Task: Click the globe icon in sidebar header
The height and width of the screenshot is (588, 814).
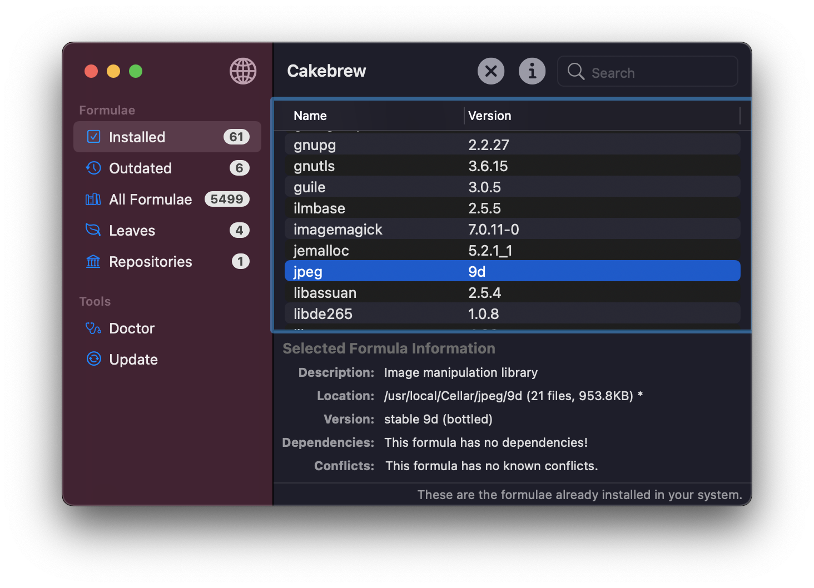Action: pos(243,71)
